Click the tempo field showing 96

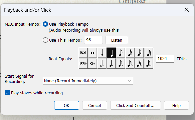tap(93, 40)
